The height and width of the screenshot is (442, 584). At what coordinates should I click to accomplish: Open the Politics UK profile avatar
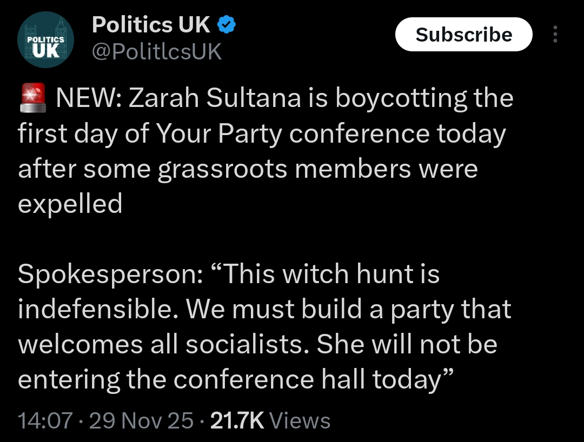pyautogui.click(x=45, y=40)
